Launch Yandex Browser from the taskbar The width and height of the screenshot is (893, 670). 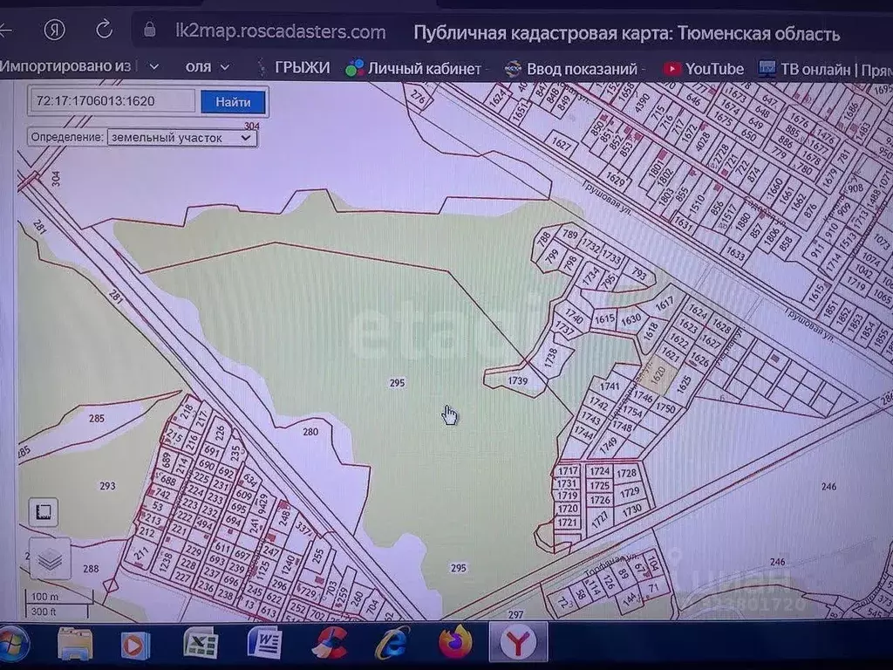click(518, 644)
